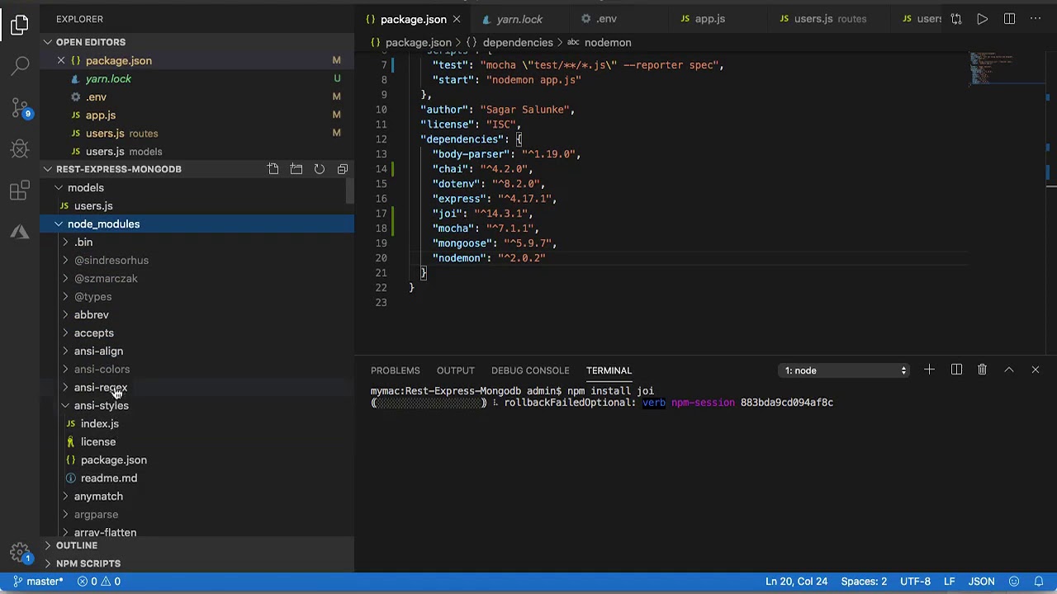Click the Open Changes icon in editor toolbar
This screenshot has width=1057, height=594.
point(955,19)
